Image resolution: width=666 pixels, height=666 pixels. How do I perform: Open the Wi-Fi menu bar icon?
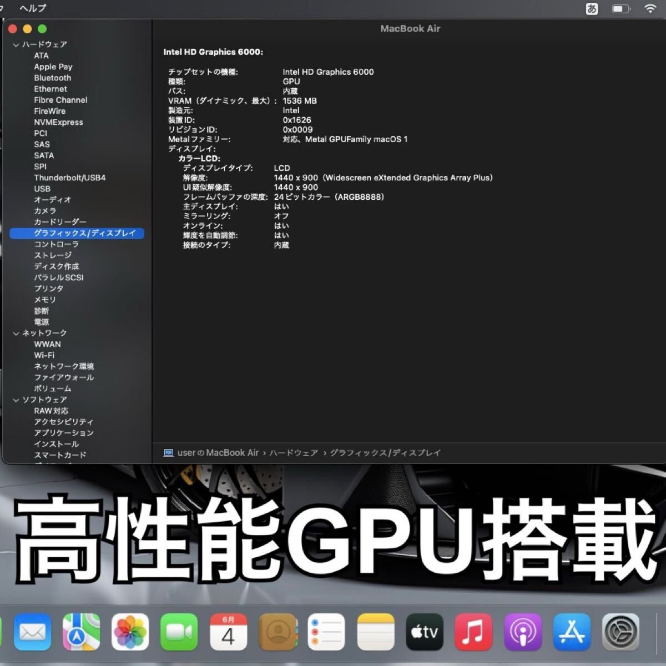point(650,9)
